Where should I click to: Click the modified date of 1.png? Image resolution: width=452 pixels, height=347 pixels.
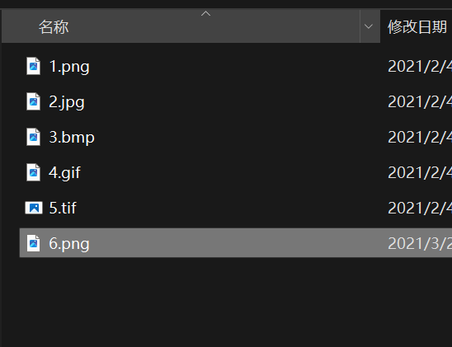pos(420,67)
